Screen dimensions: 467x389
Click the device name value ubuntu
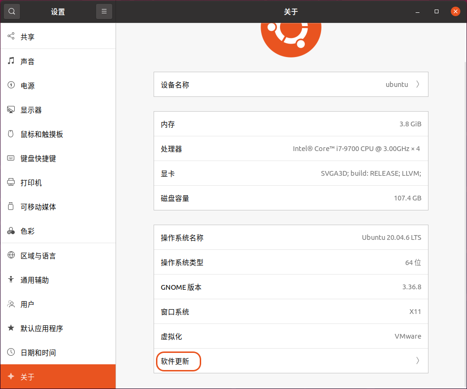397,85
